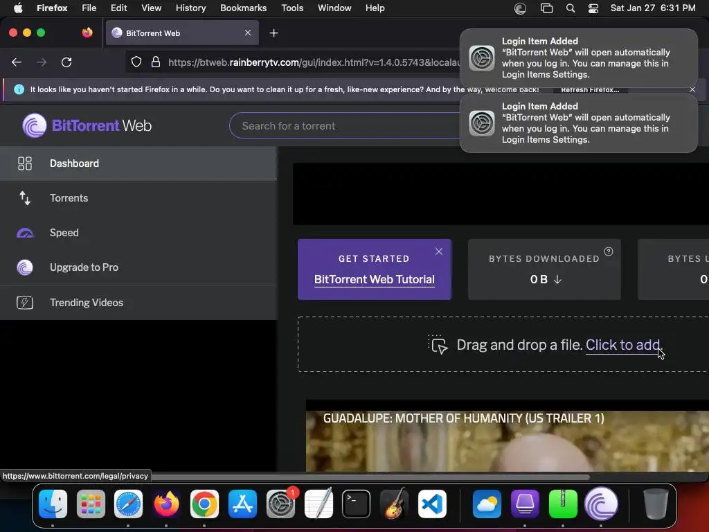Click the info icon in notification bar

coord(19,89)
